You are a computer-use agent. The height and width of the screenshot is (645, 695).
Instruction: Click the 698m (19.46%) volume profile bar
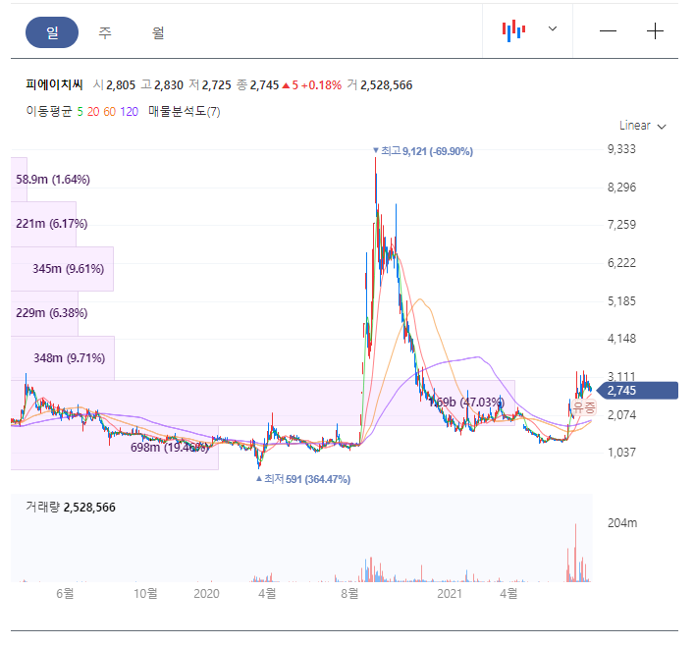[115, 448]
